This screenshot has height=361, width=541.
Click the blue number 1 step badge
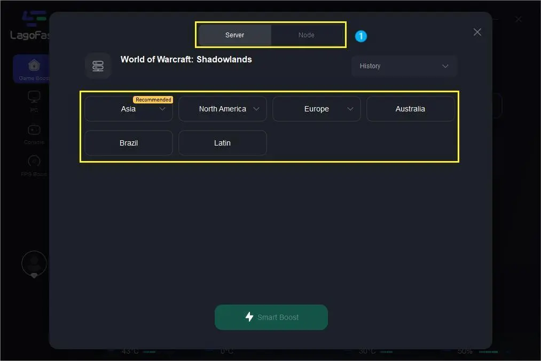coord(361,36)
